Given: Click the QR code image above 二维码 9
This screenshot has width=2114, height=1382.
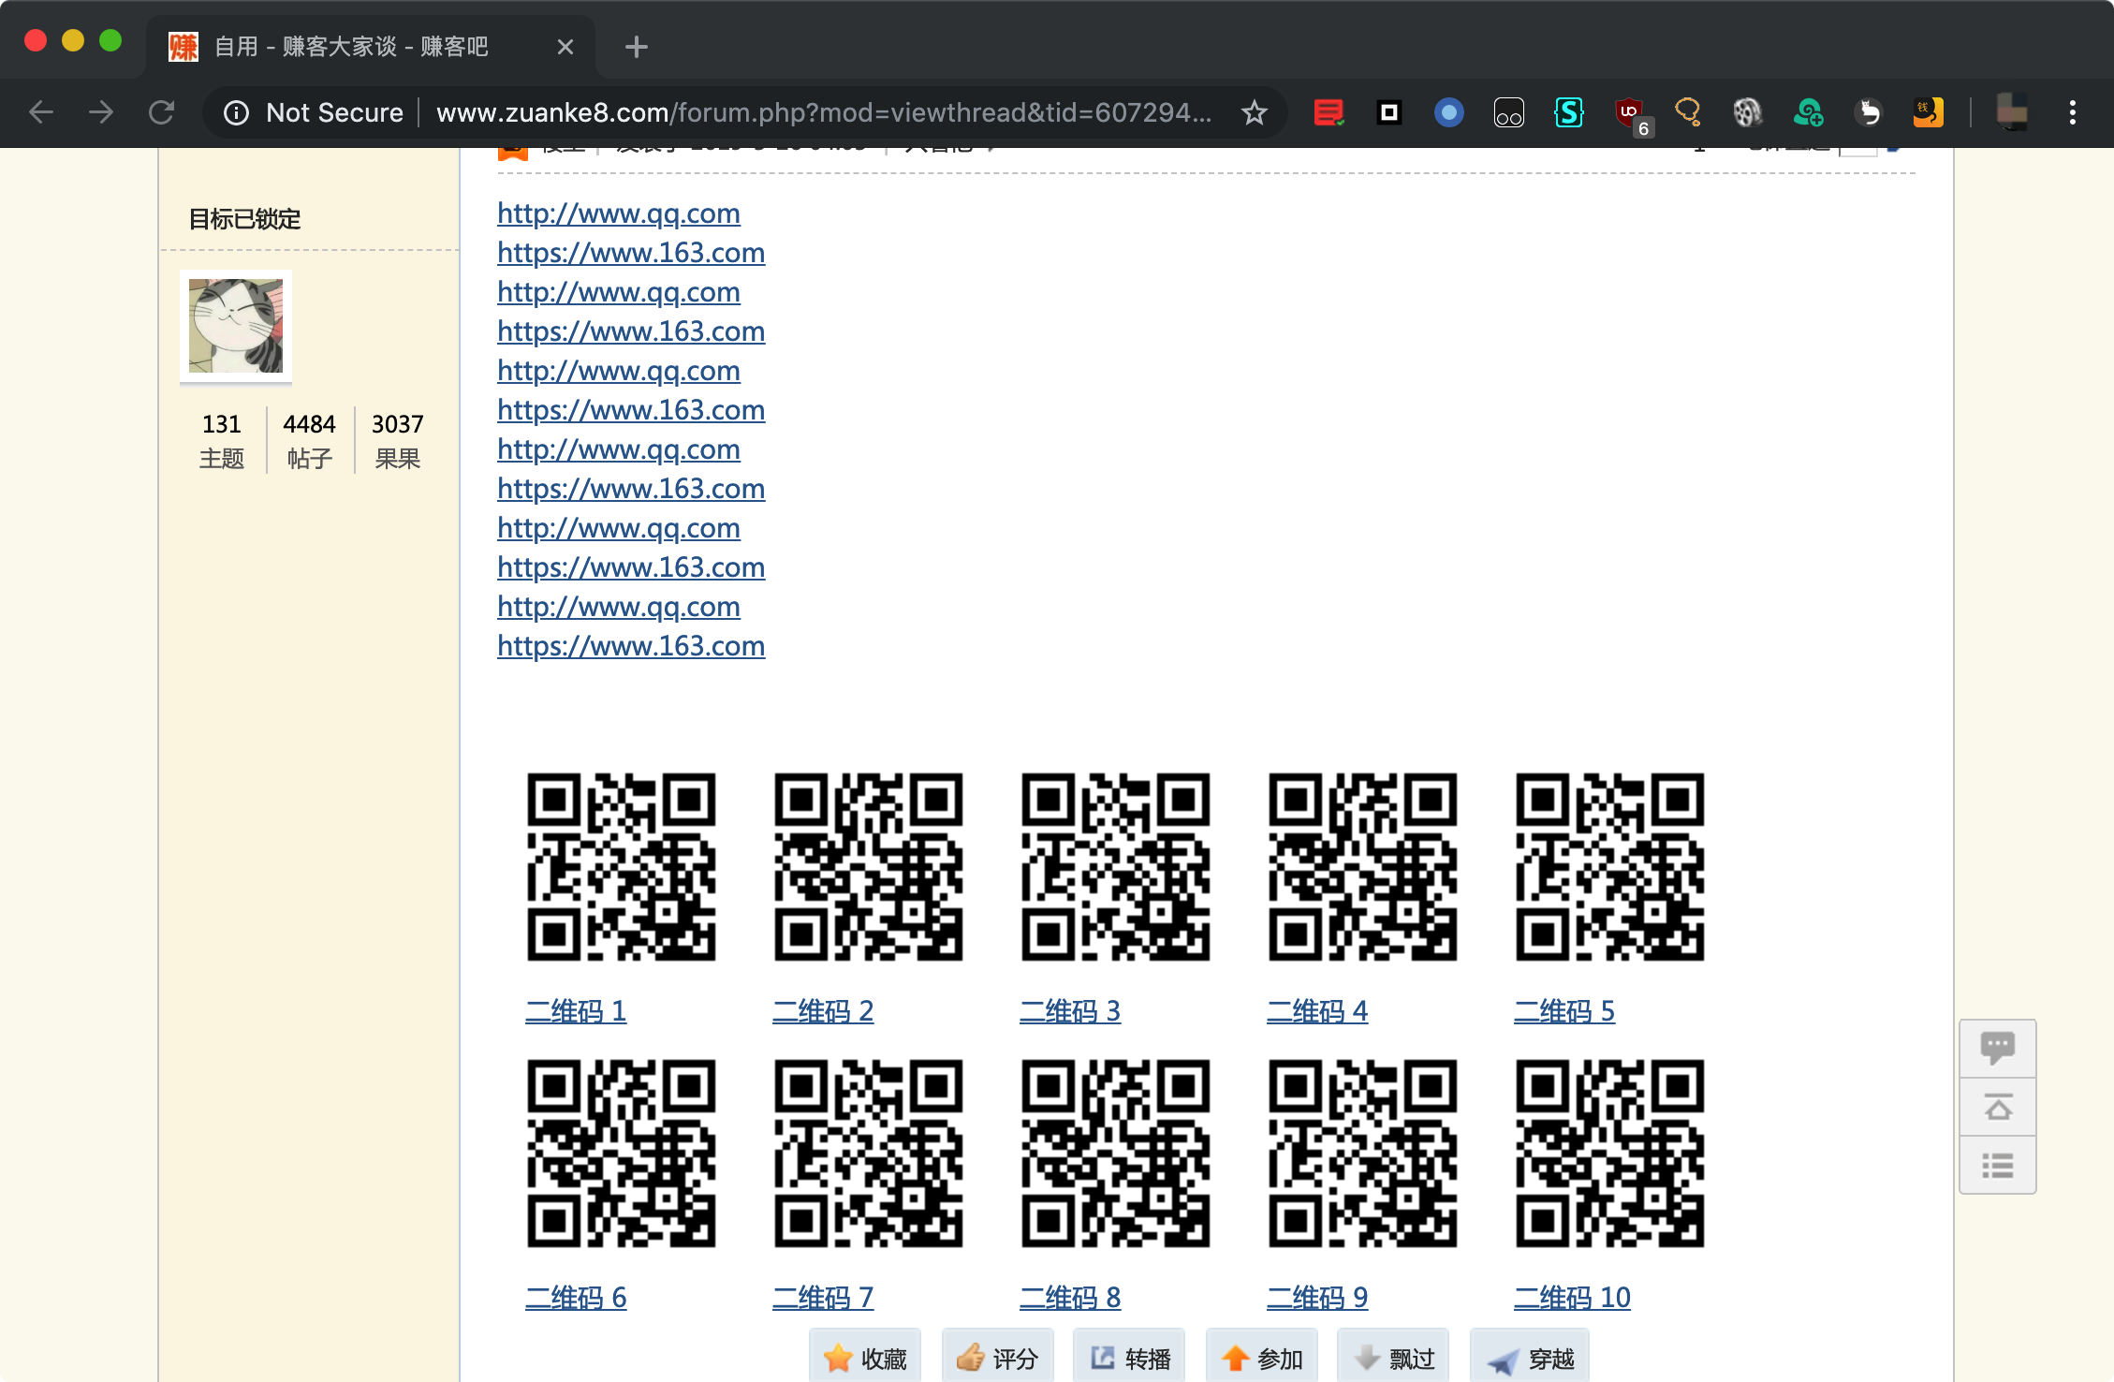Looking at the screenshot, I should pyautogui.click(x=1363, y=1154).
